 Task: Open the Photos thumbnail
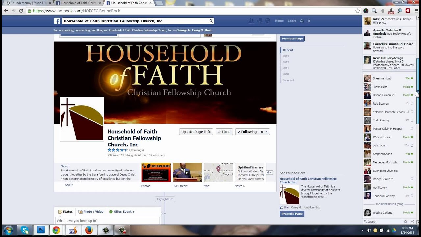(156, 172)
